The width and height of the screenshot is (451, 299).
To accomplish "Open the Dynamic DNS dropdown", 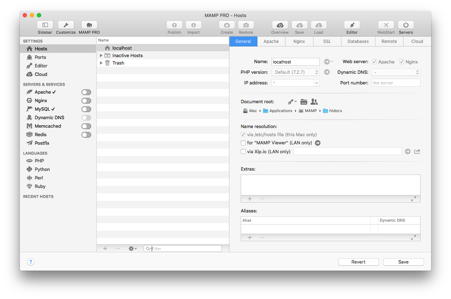I will (395, 72).
